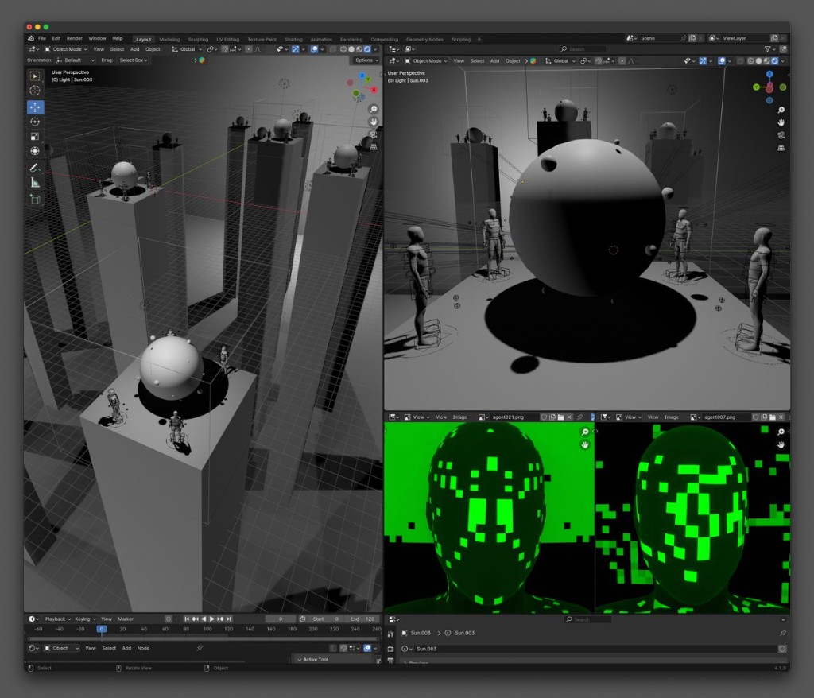Click the Add menu in node editor header

pos(126,648)
